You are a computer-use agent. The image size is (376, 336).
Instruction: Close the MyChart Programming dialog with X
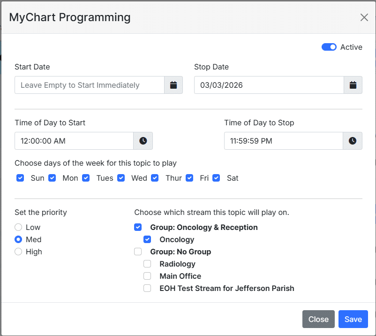364,17
